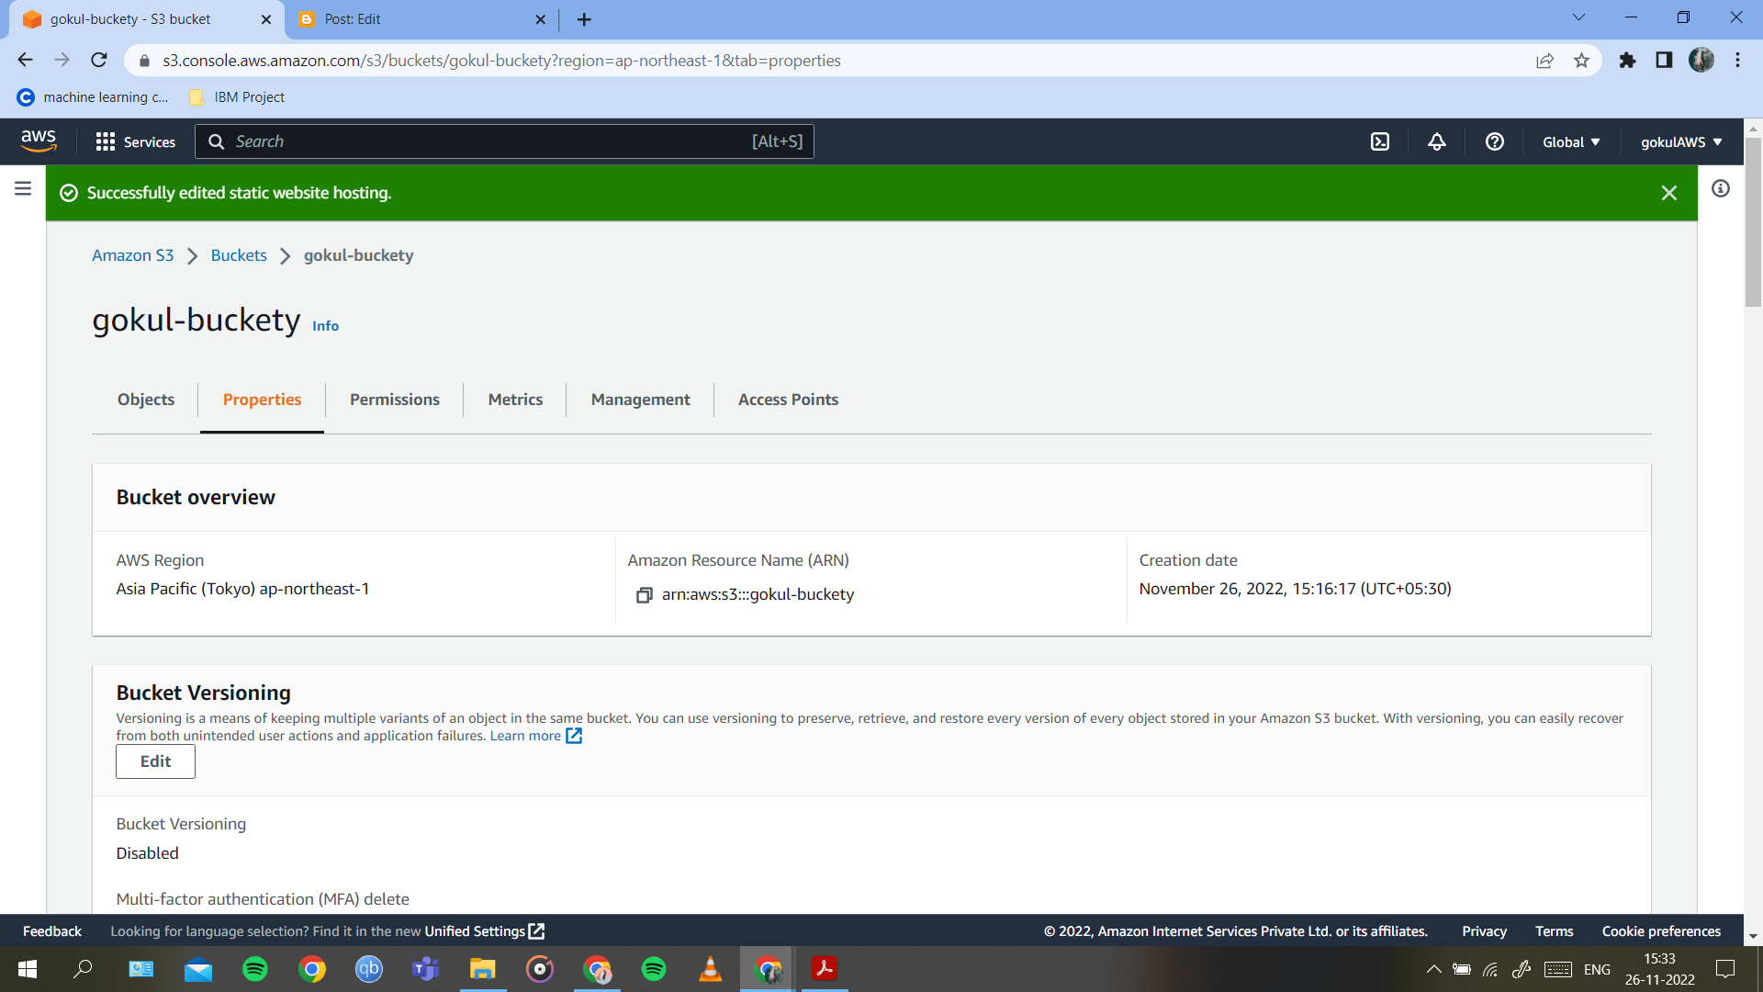Expand the Global region dropdown
Image resolution: width=1763 pixels, height=992 pixels.
click(1570, 141)
